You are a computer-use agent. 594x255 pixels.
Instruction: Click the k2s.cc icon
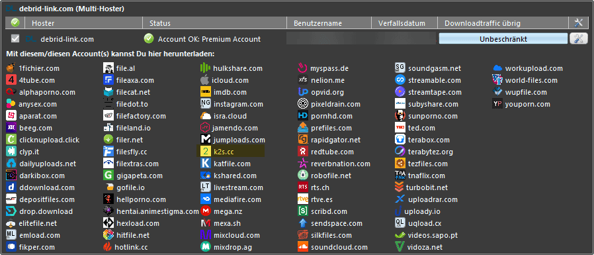tap(205, 152)
